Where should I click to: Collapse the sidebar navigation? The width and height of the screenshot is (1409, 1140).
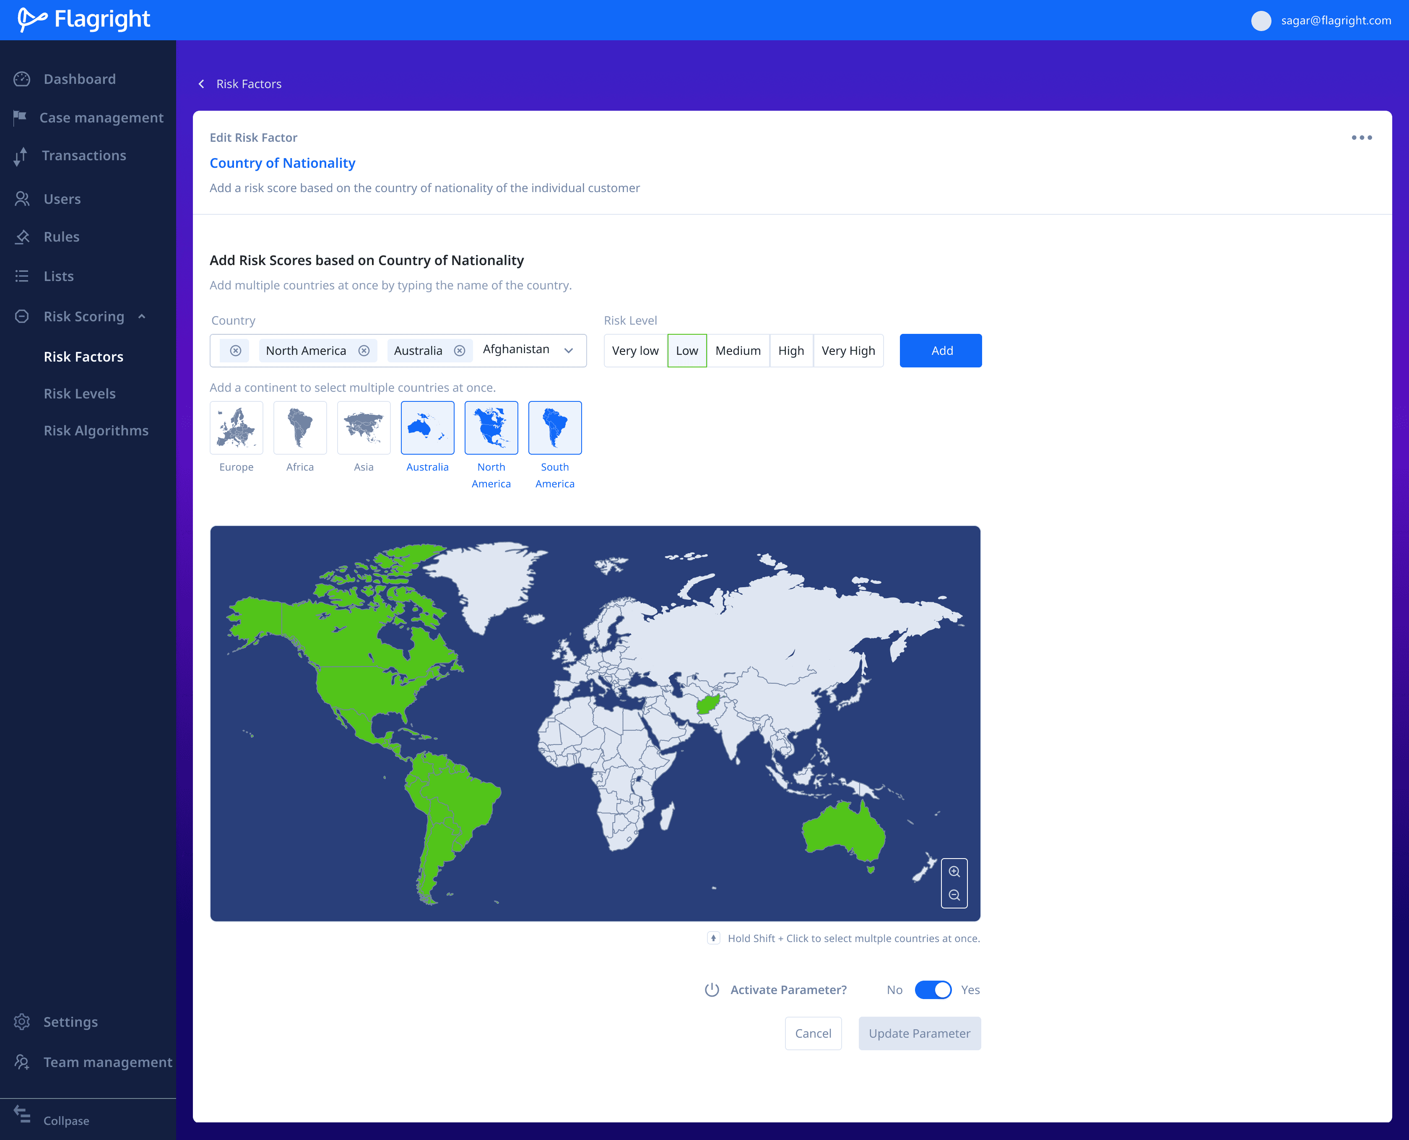pyautogui.click(x=66, y=1120)
